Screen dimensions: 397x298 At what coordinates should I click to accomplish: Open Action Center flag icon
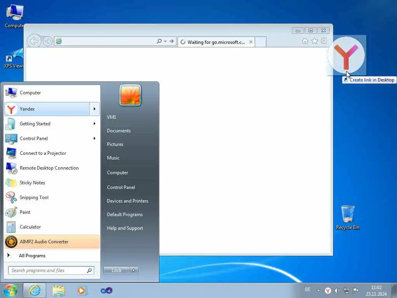(x=356, y=290)
